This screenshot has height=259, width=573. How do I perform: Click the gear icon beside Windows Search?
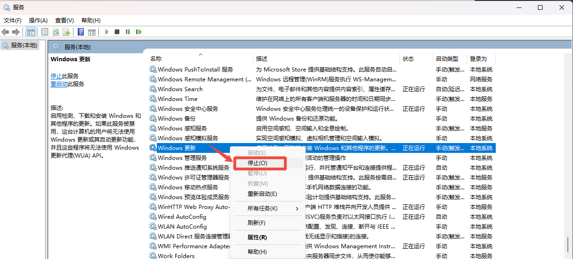[153, 89]
